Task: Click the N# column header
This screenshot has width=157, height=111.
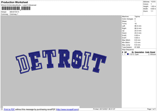Action: [x=125, y=52]
